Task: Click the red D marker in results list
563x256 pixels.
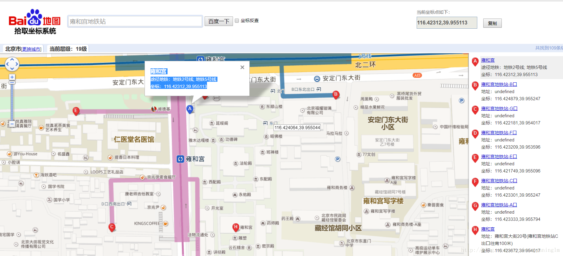Action: pos(475,134)
